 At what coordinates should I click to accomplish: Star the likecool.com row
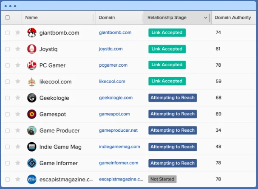tap(18, 82)
